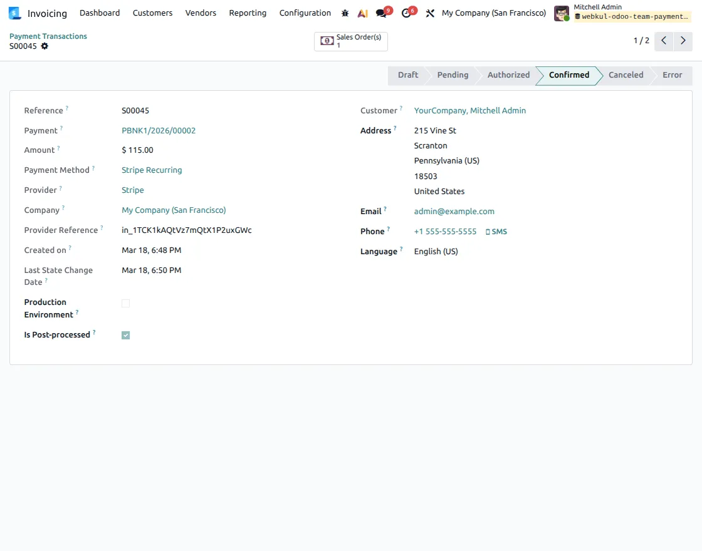Open conversations via the chat bubble icon
Viewport: 702px width, 551px height.
[x=380, y=13]
